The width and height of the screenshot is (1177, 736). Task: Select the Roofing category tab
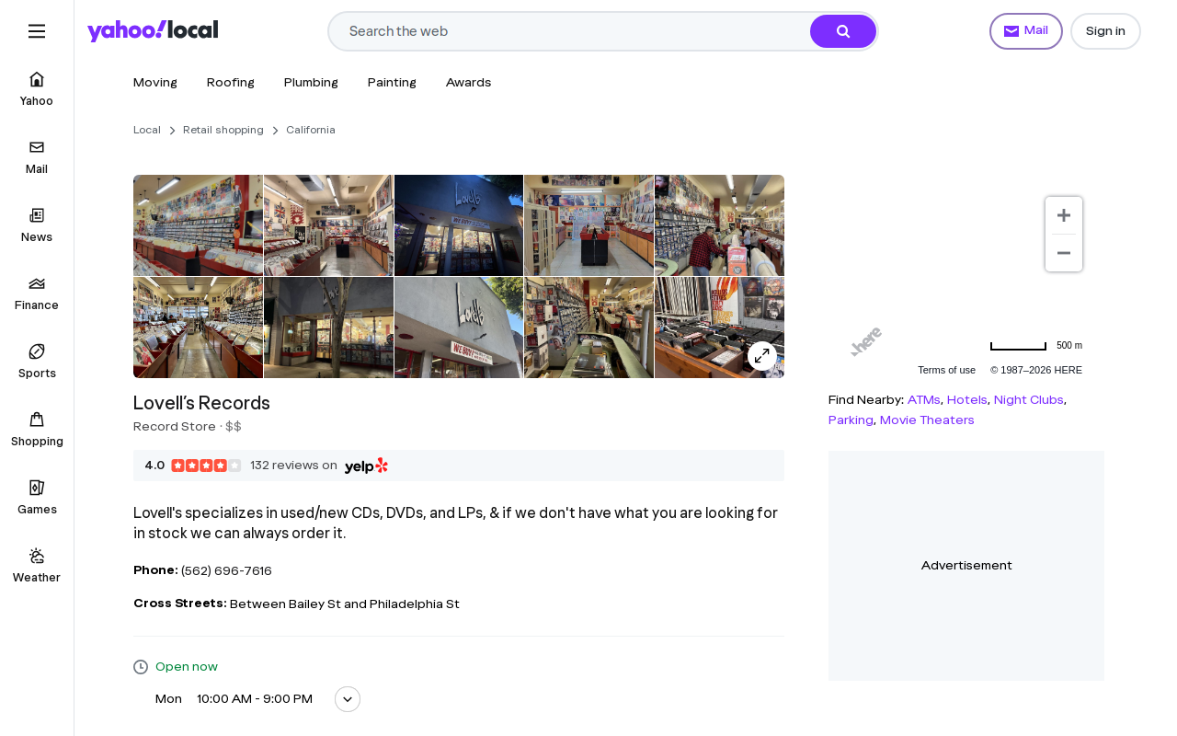click(231, 83)
